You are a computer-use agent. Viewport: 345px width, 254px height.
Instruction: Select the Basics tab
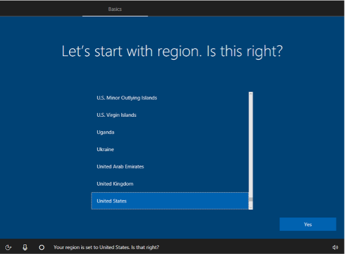pyautogui.click(x=115, y=9)
